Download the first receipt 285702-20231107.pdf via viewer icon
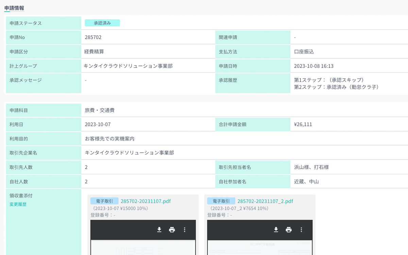This screenshot has width=408, height=255. click(159, 230)
